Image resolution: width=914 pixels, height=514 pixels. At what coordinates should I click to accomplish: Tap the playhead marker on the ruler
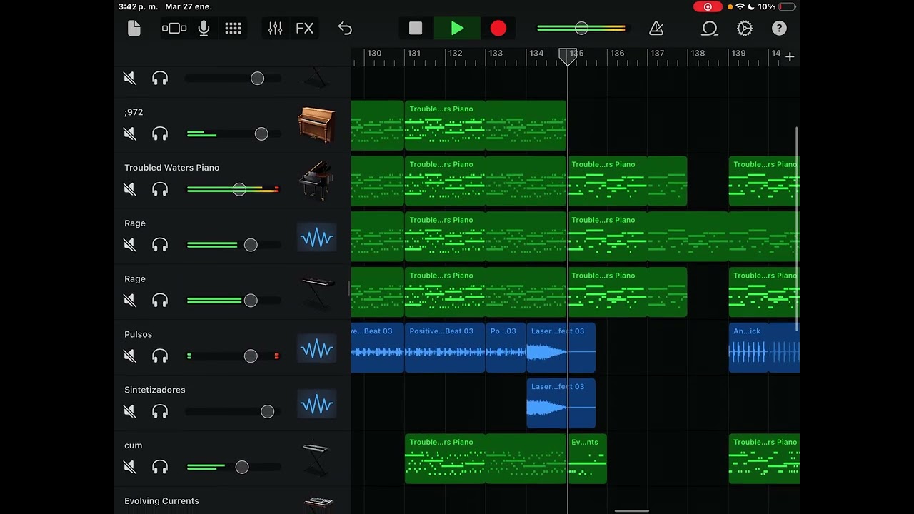click(x=568, y=56)
